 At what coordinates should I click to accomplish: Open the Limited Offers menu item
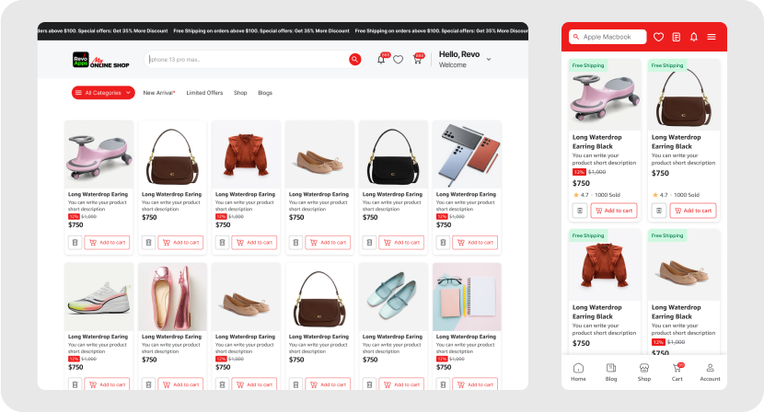tap(204, 93)
